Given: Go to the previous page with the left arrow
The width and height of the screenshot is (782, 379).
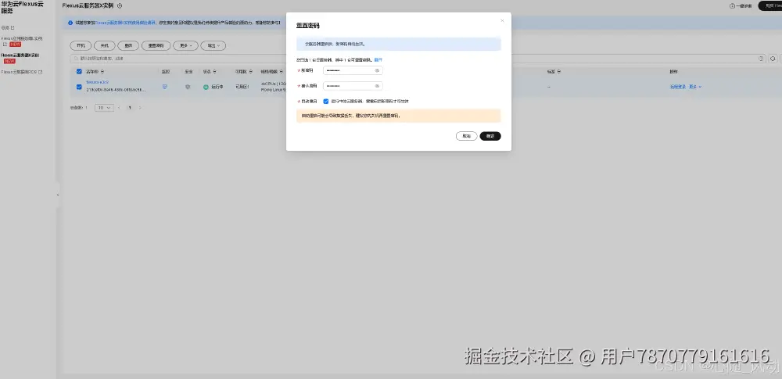Looking at the screenshot, I should (119, 108).
